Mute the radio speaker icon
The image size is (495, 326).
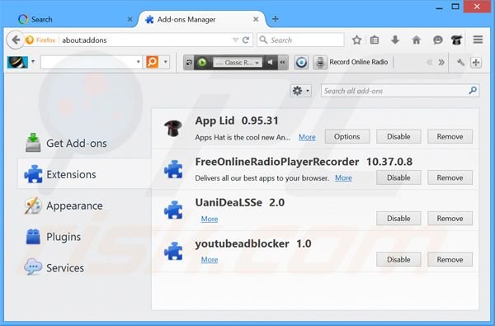[x=271, y=62]
